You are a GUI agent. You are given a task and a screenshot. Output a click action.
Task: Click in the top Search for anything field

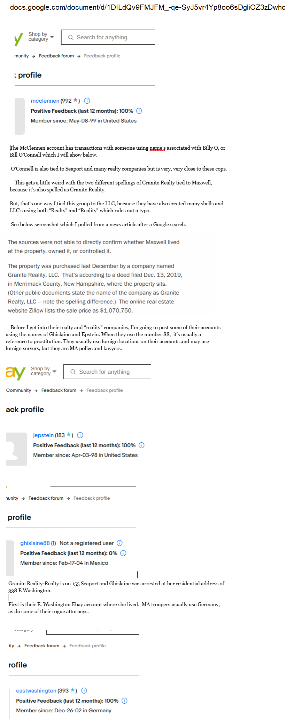(108, 37)
